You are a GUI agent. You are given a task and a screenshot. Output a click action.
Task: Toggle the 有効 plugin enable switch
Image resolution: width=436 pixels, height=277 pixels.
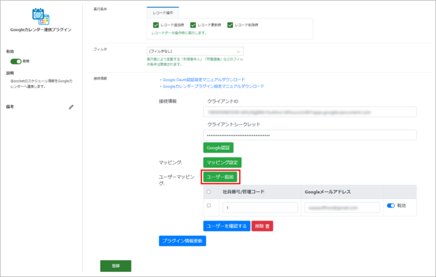16,61
